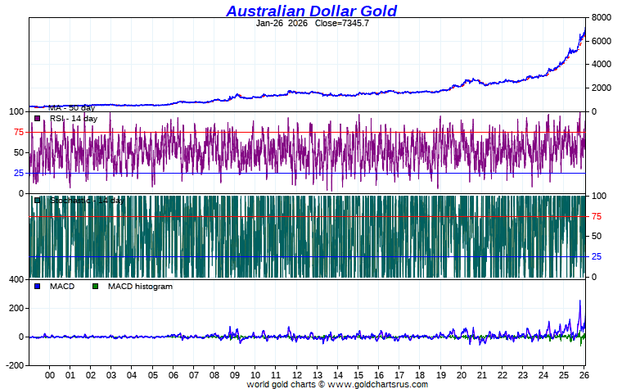Image resolution: width=622 pixels, height=389 pixels.
Task: Click the green MACD histogram legend square
Action: coord(95,286)
